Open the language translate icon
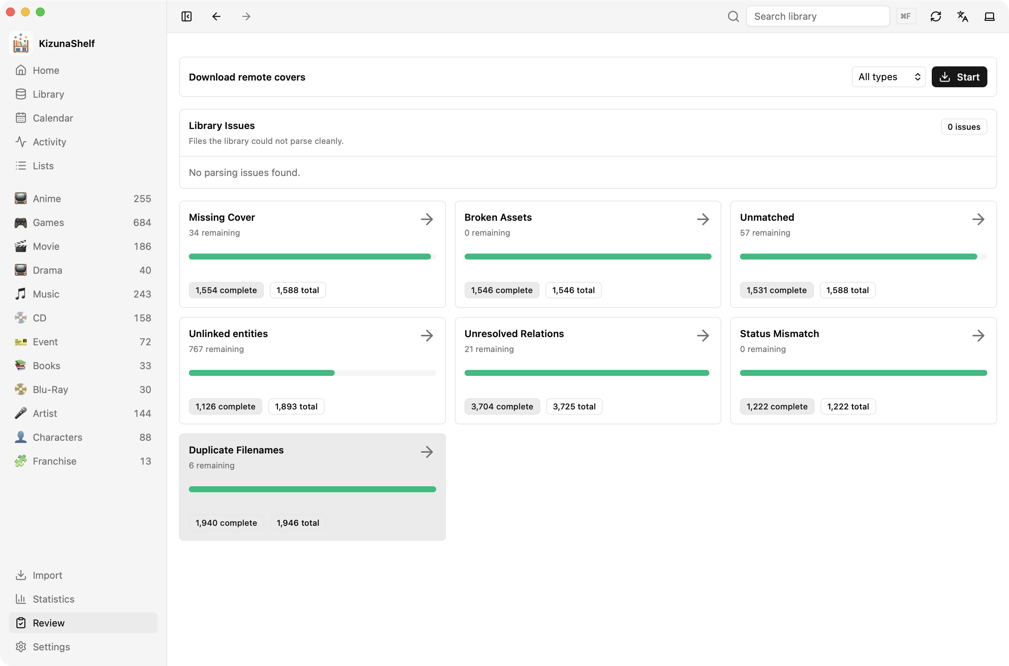This screenshot has width=1009, height=666. [x=962, y=16]
